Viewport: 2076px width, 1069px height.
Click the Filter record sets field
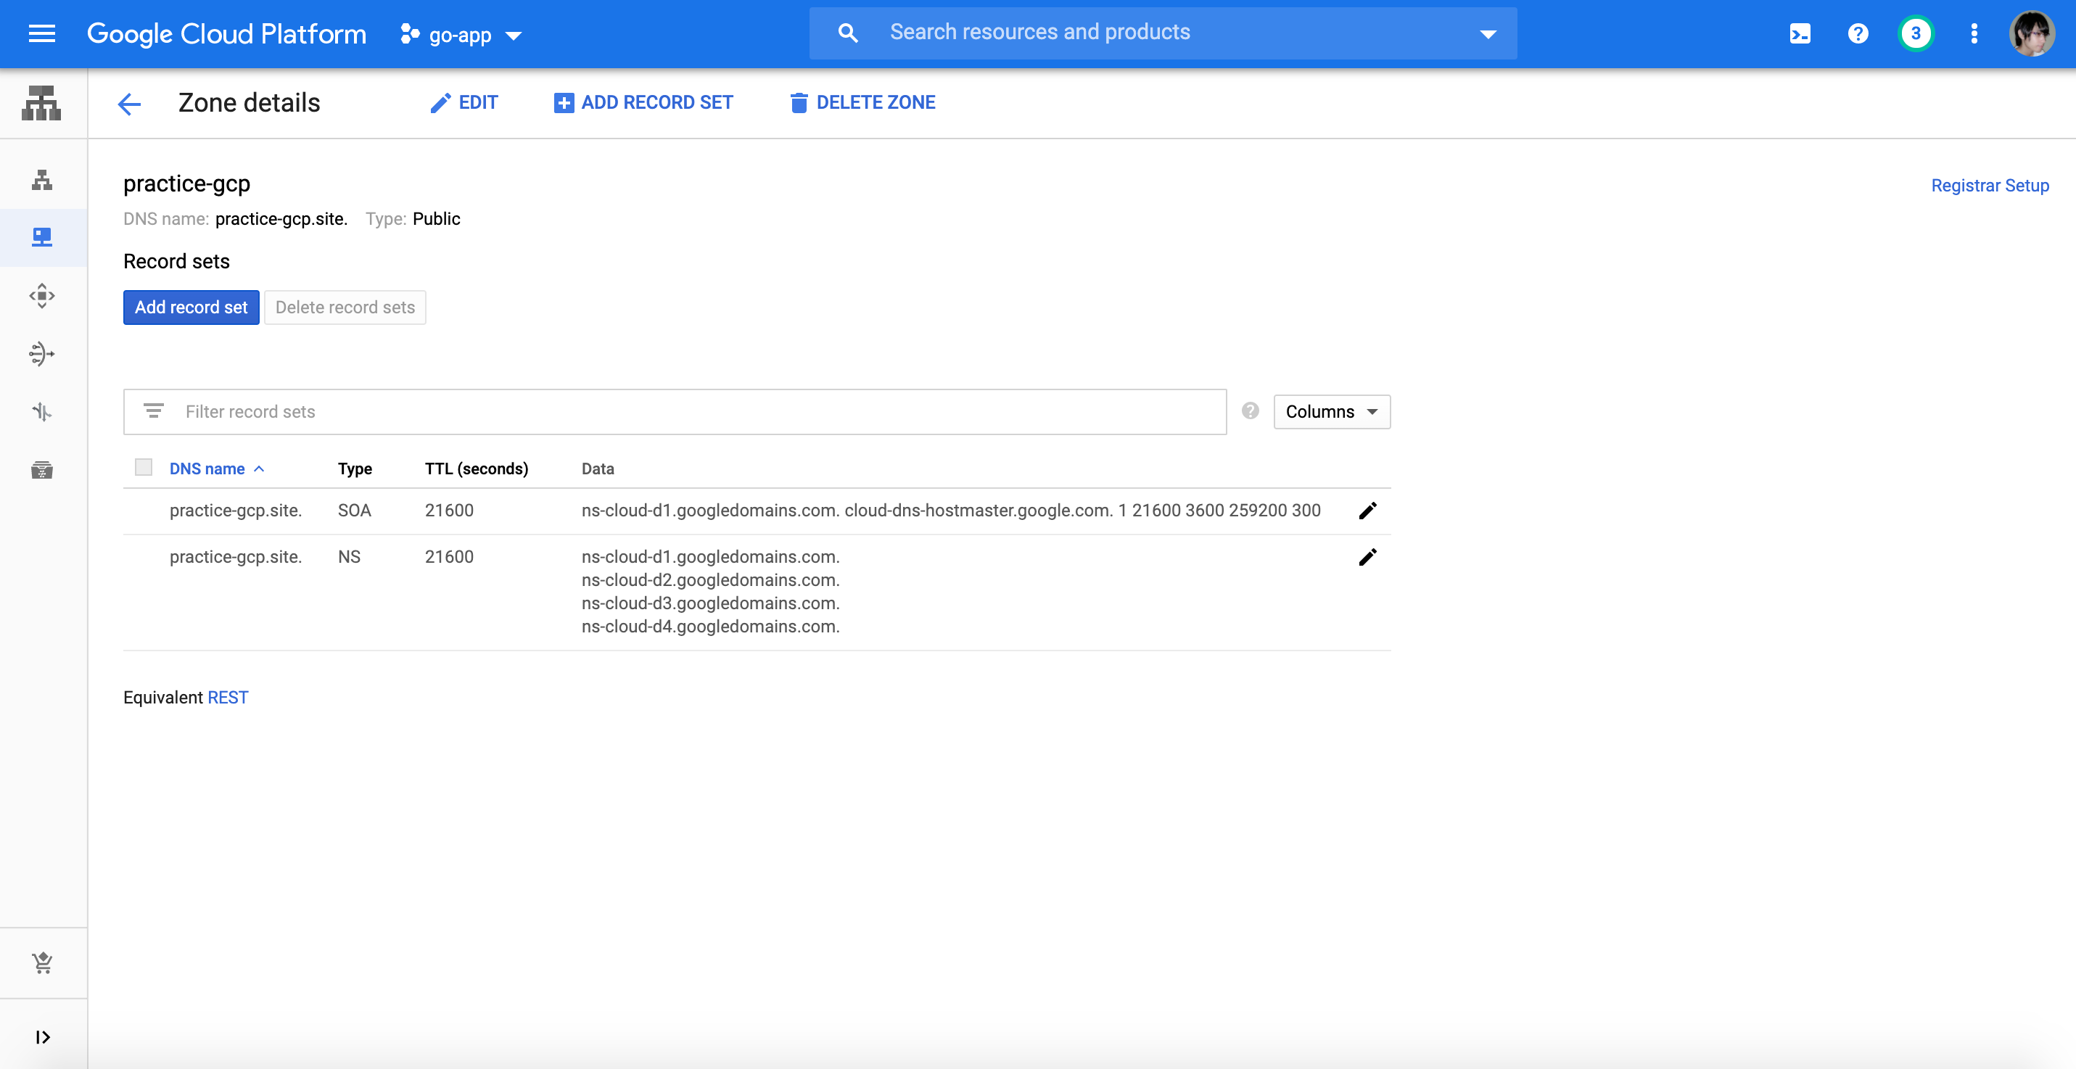click(x=675, y=412)
